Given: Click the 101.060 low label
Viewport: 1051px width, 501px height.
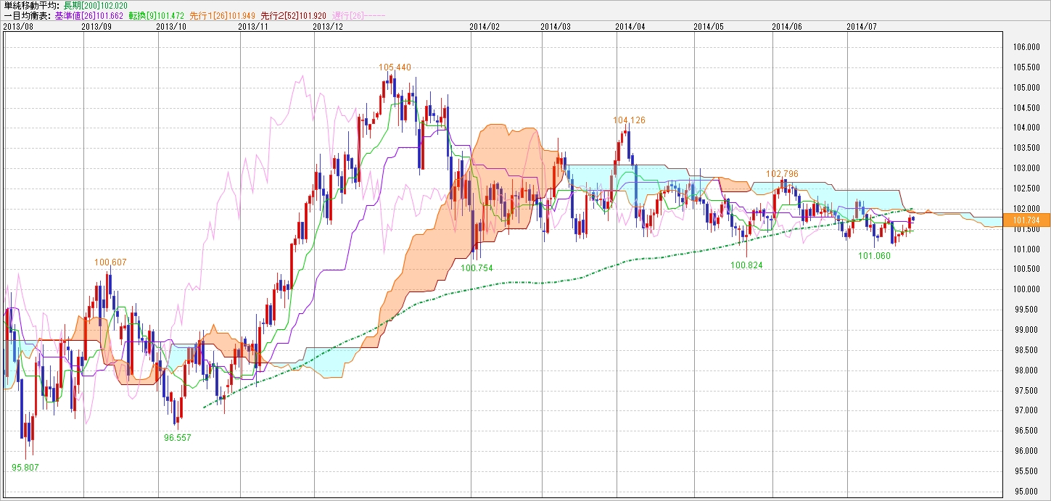Looking at the screenshot, I should coord(874,255).
